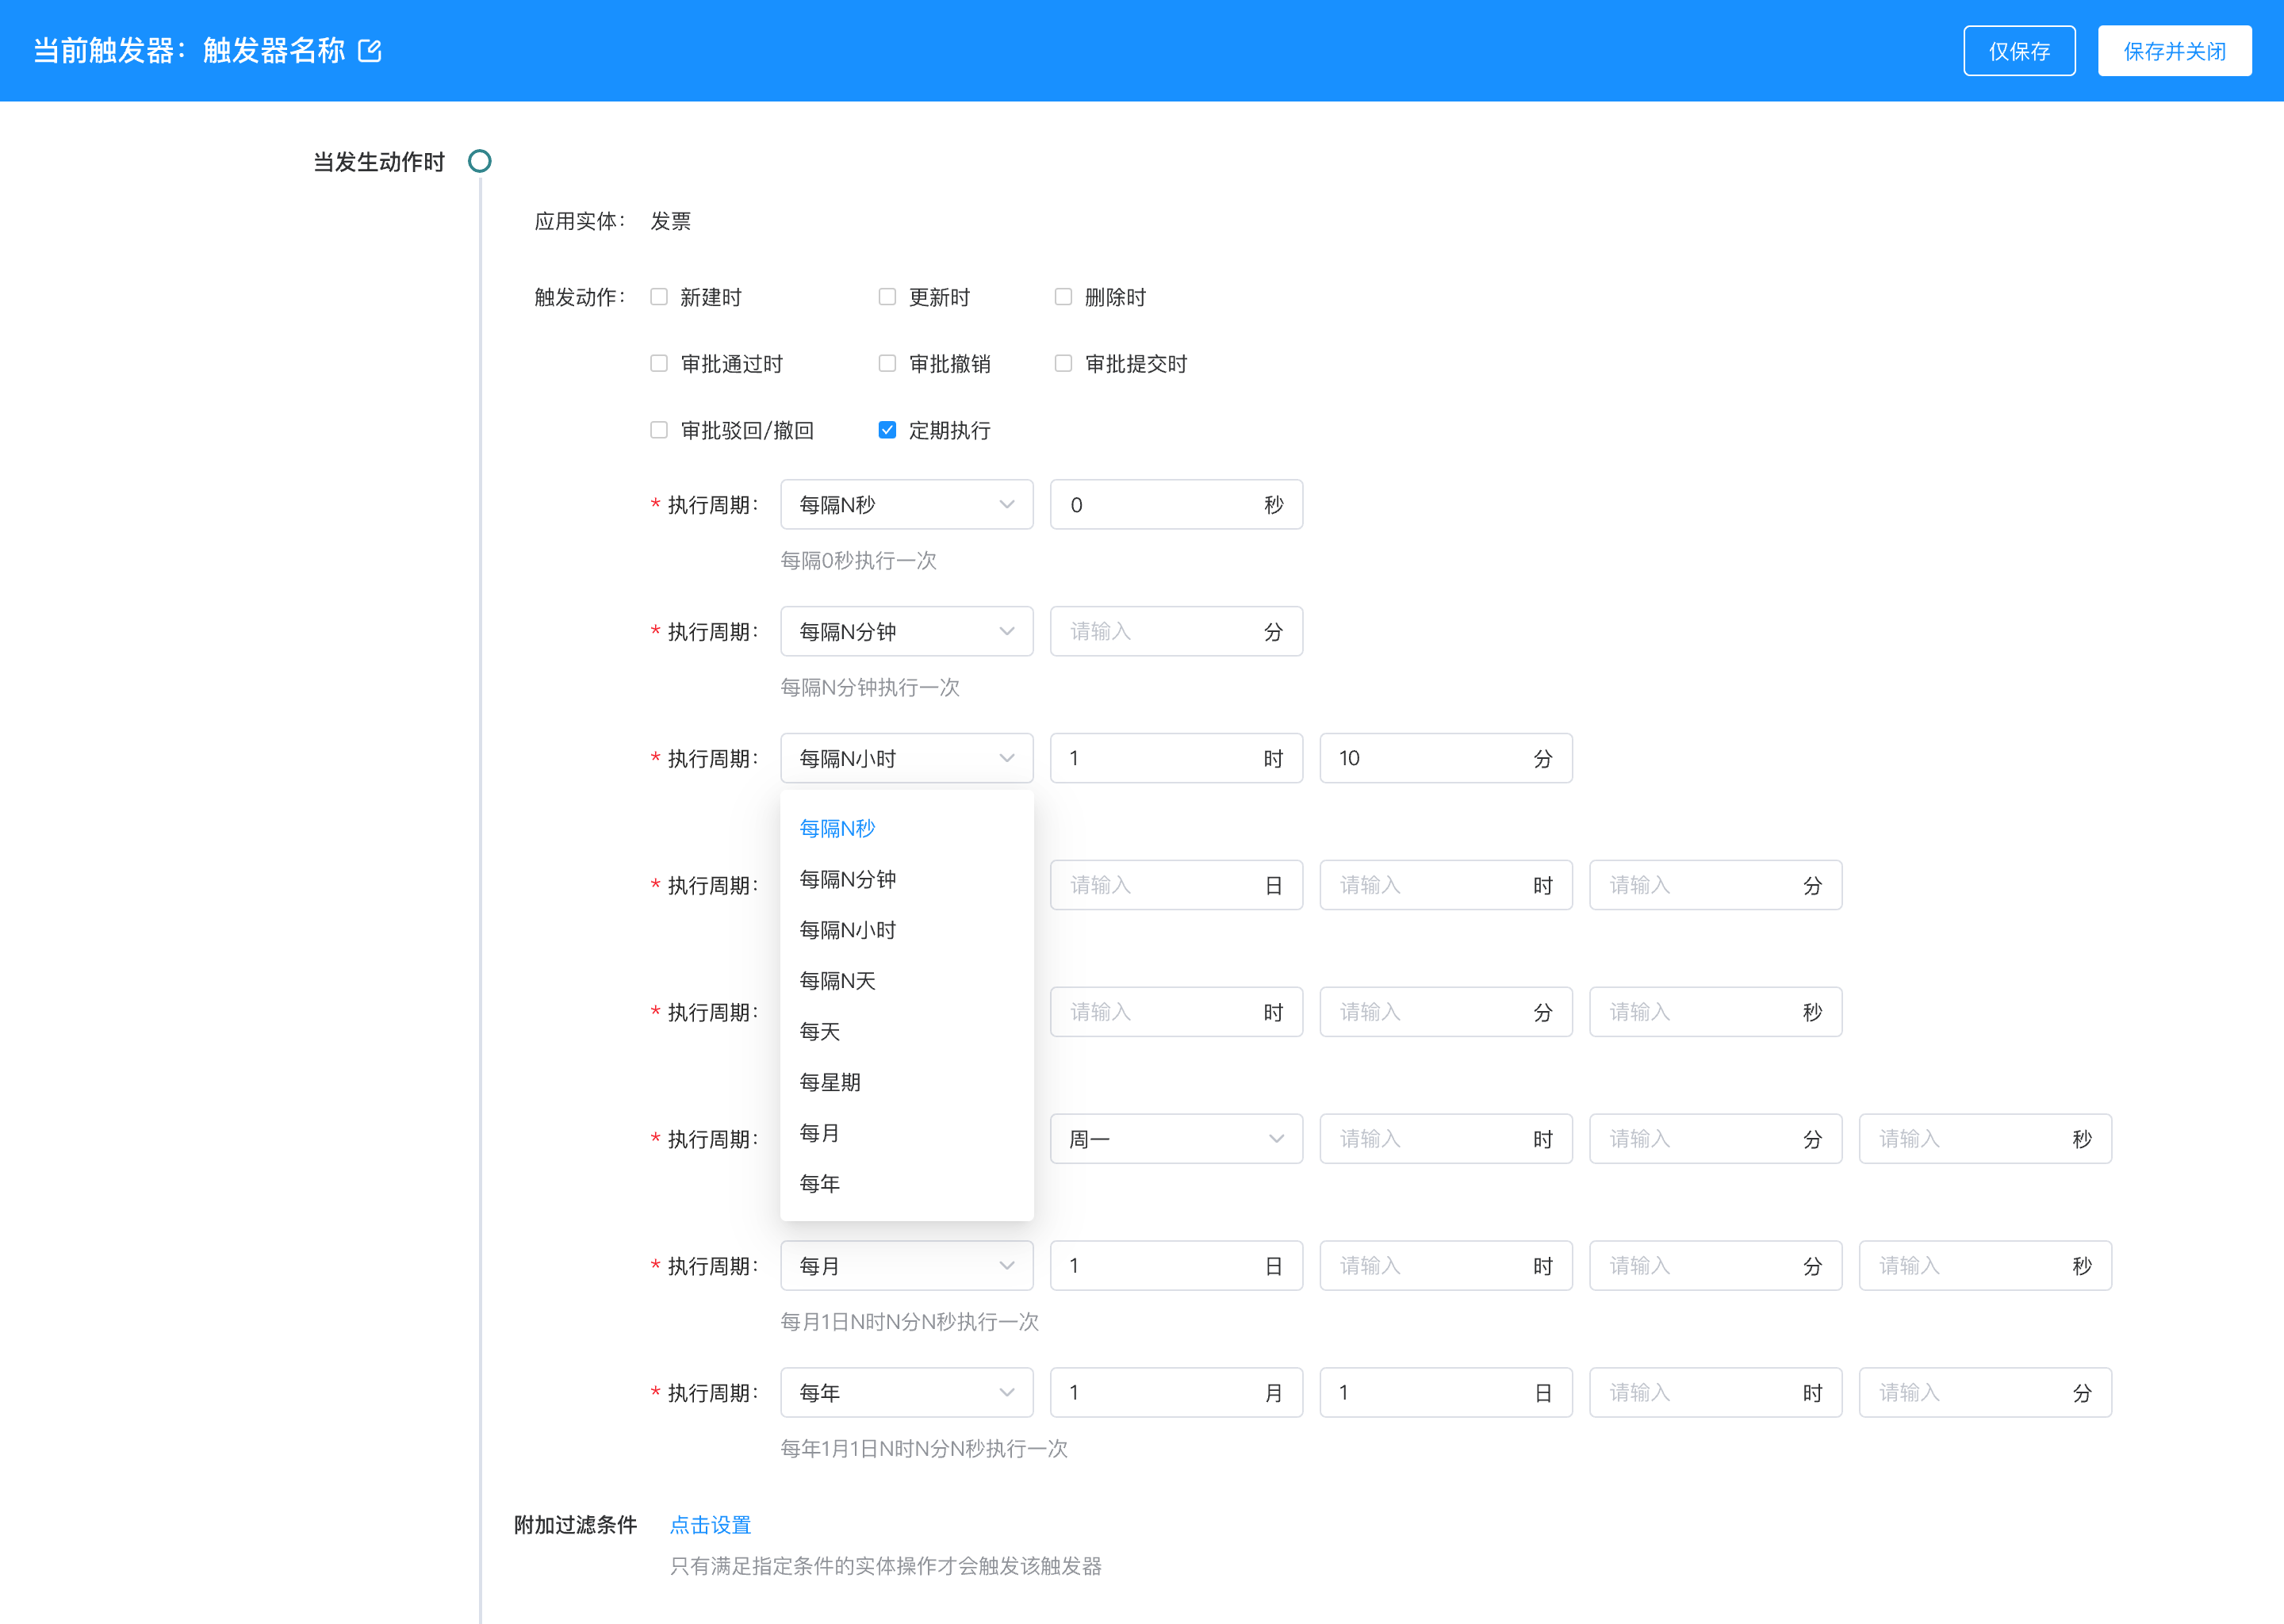Open the 周一 weekday dropdown
Viewport: 2284px width, 1624px height.
[1175, 1139]
